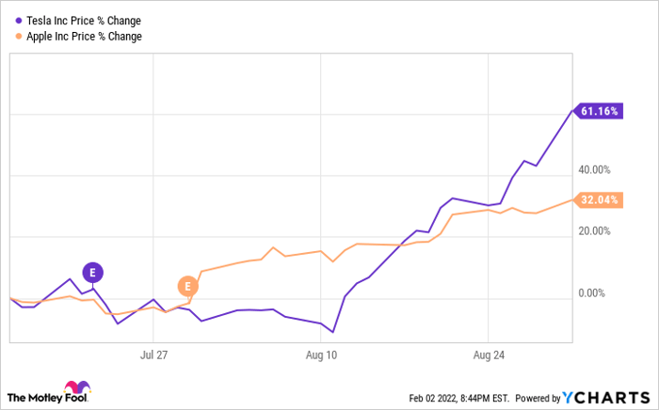This screenshot has height=410, width=659.
Task: Click the 40.00% y-axis label
Action: [596, 170]
